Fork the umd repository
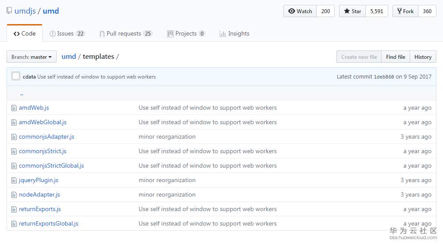Screen dimensions: 443x244 click(405, 11)
